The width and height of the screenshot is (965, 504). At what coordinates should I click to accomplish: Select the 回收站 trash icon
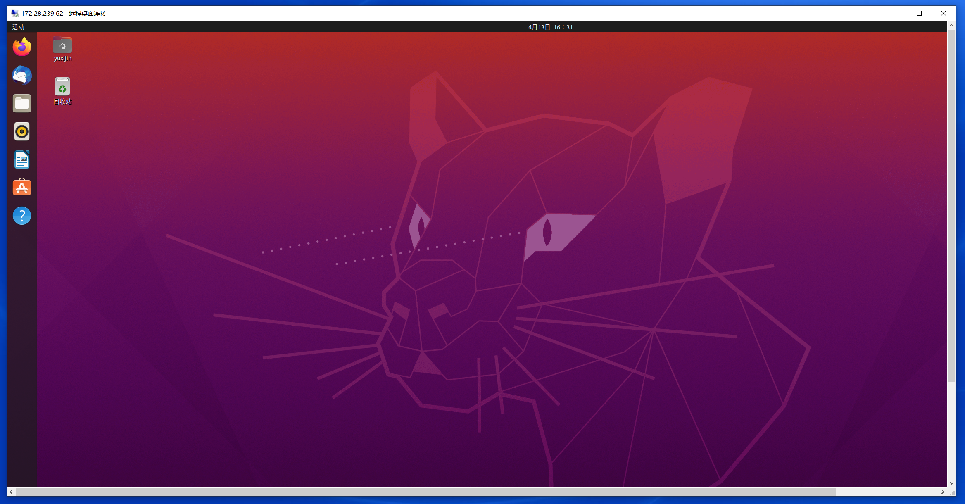tap(62, 87)
